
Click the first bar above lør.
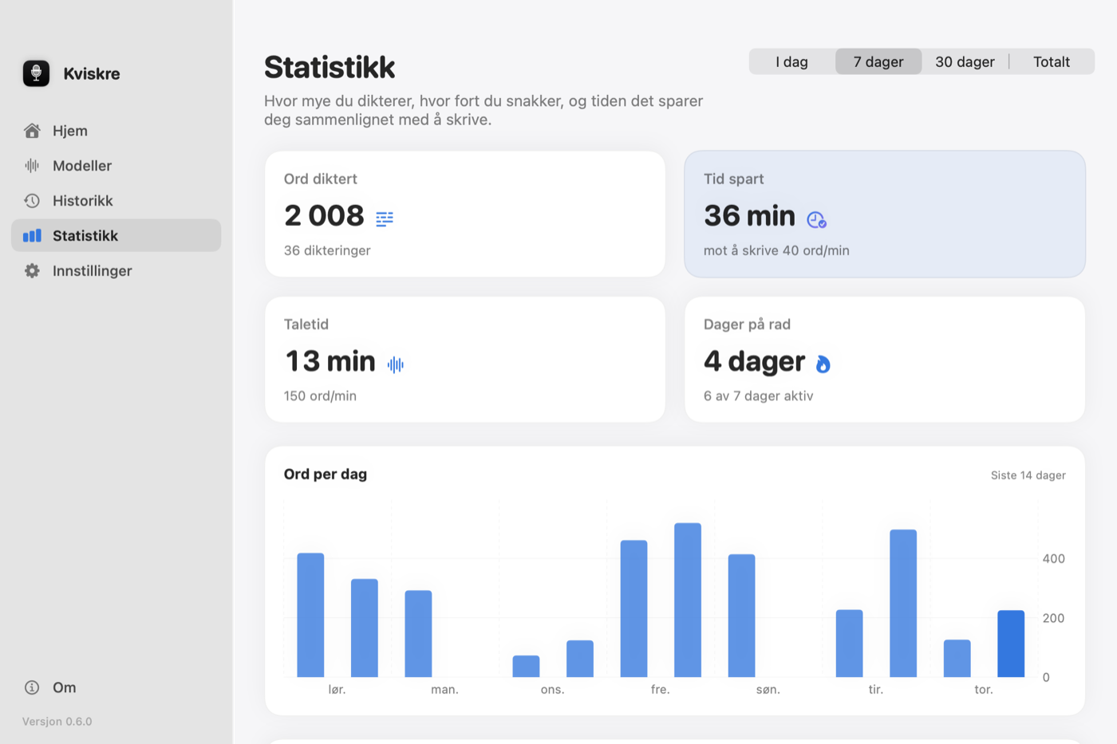pos(310,615)
